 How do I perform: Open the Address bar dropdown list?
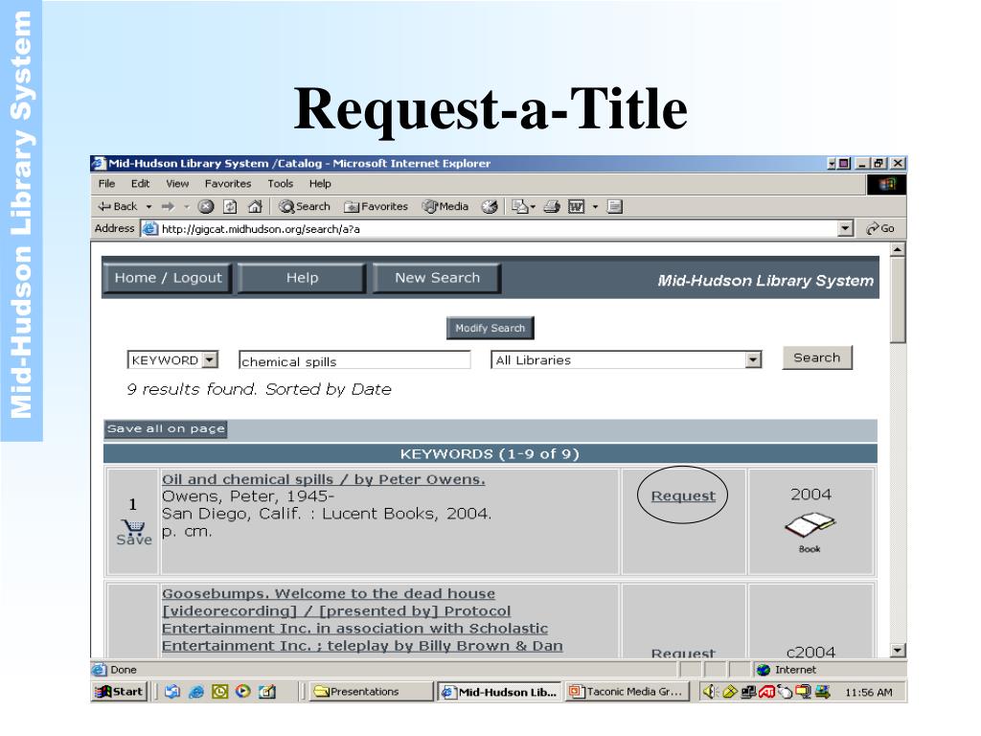(x=846, y=228)
